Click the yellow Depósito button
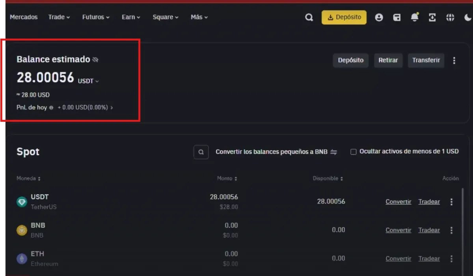 344,17
